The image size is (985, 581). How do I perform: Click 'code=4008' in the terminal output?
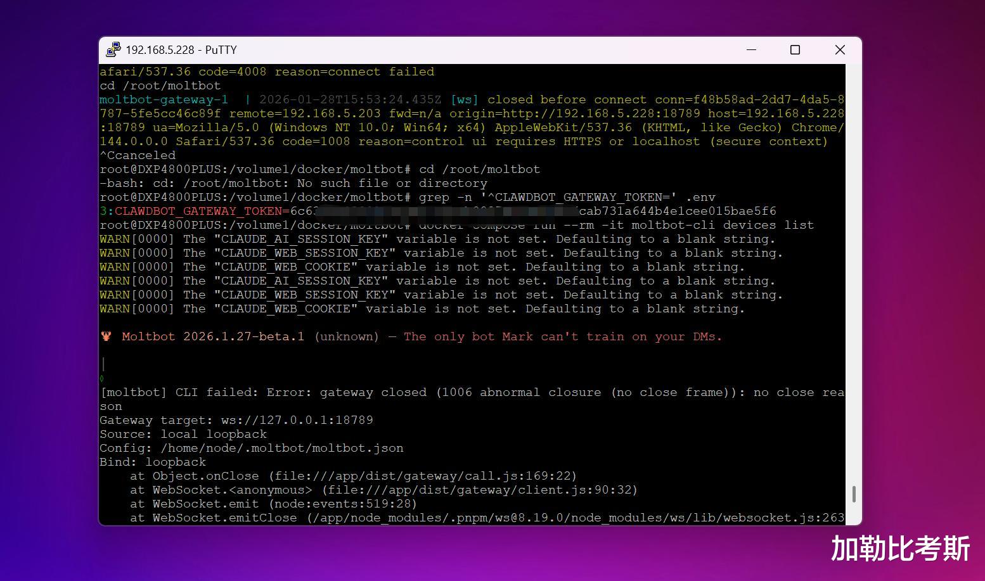click(x=233, y=72)
